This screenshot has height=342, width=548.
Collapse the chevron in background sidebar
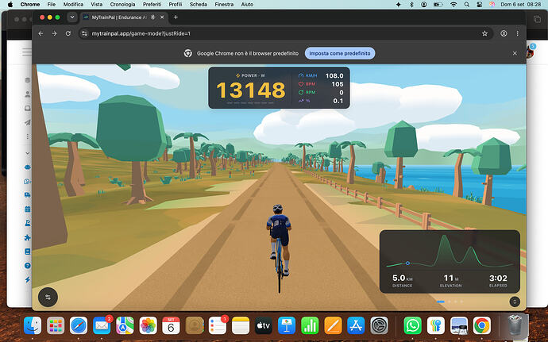tap(28, 153)
